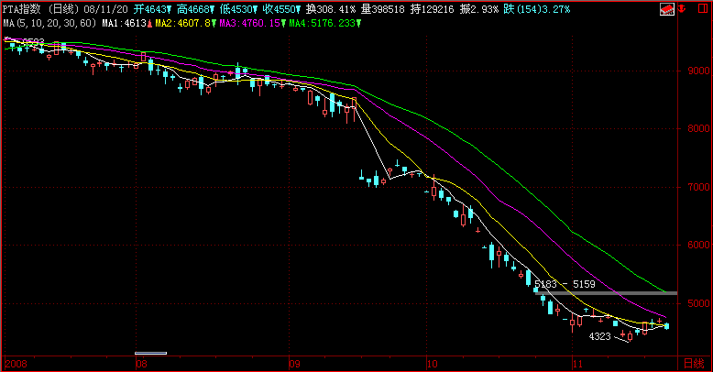Click the 9000 price axis label

pyautogui.click(x=698, y=71)
